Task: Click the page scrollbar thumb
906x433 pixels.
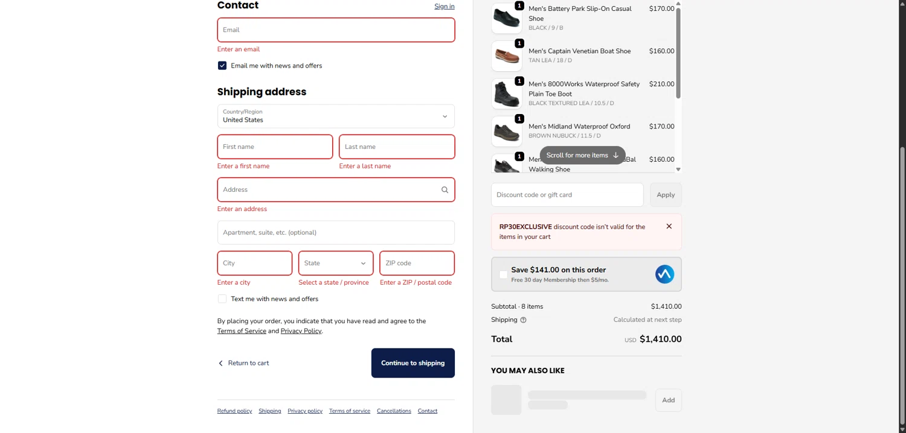Action: point(902,285)
